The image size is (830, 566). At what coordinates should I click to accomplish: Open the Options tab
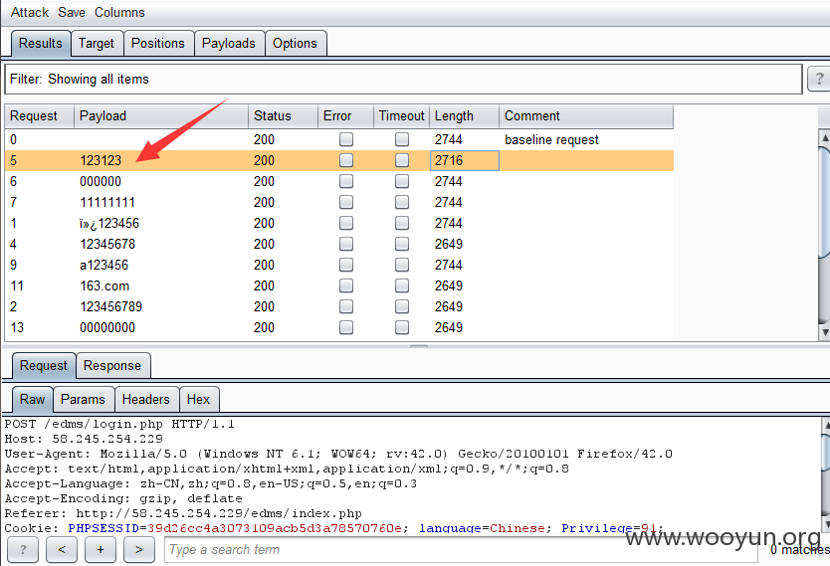pos(295,44)
